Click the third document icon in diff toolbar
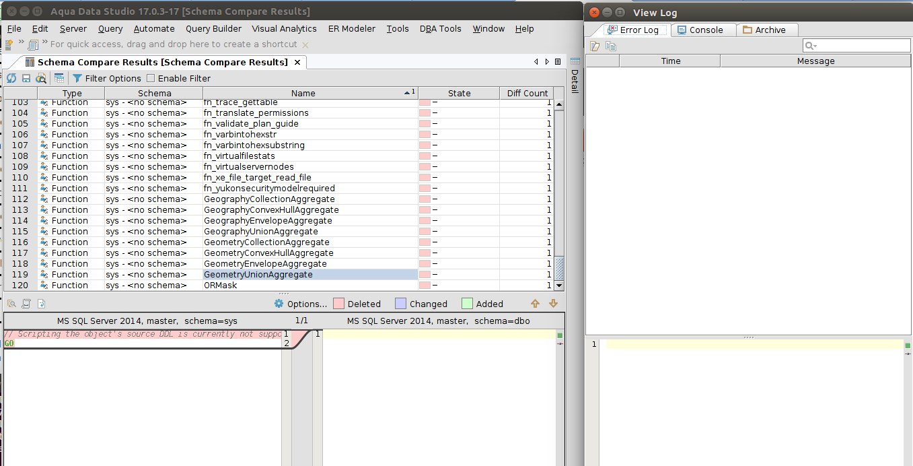The image size is (913, 466). pyautogui.click(x=41, y=304)
